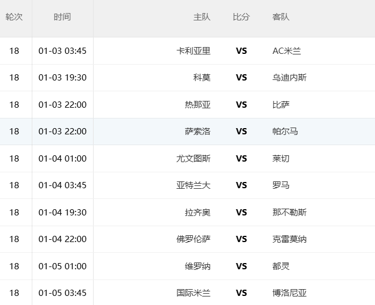Select the 罗马 away team
The width and height of the screenshot is (375, 305).
coord(281,185)
